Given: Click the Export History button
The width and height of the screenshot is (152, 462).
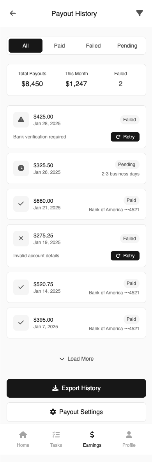Looking at the screenshot, I should click(76, 388).
